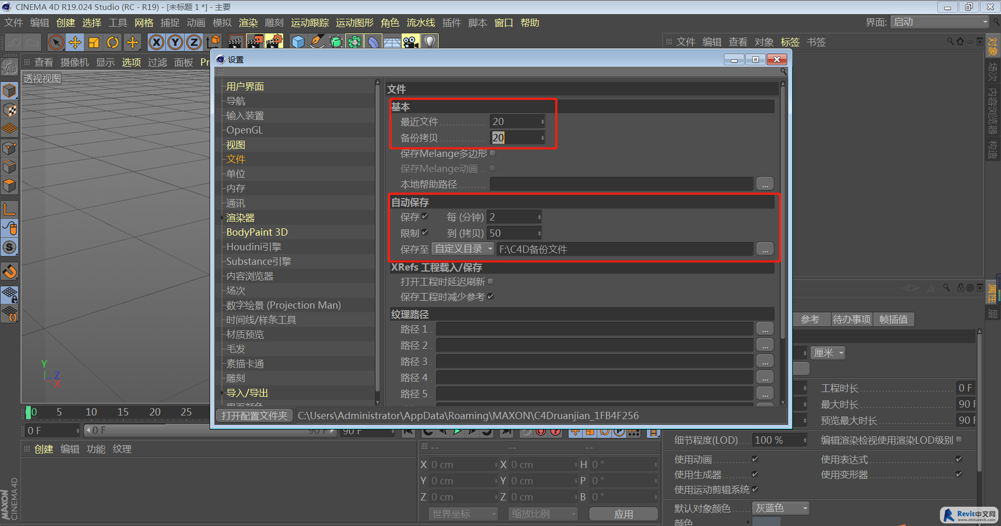Add a Cube primitive object

click(298, 42)
